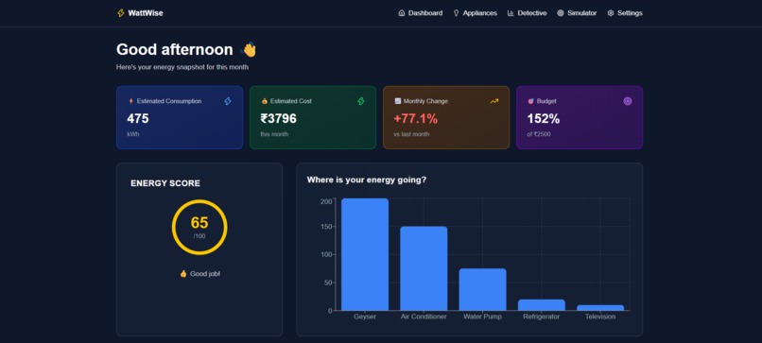Click the 'vs last month' text
The height and width of the screenshot is (343, 762).
[x=411, y=134]
